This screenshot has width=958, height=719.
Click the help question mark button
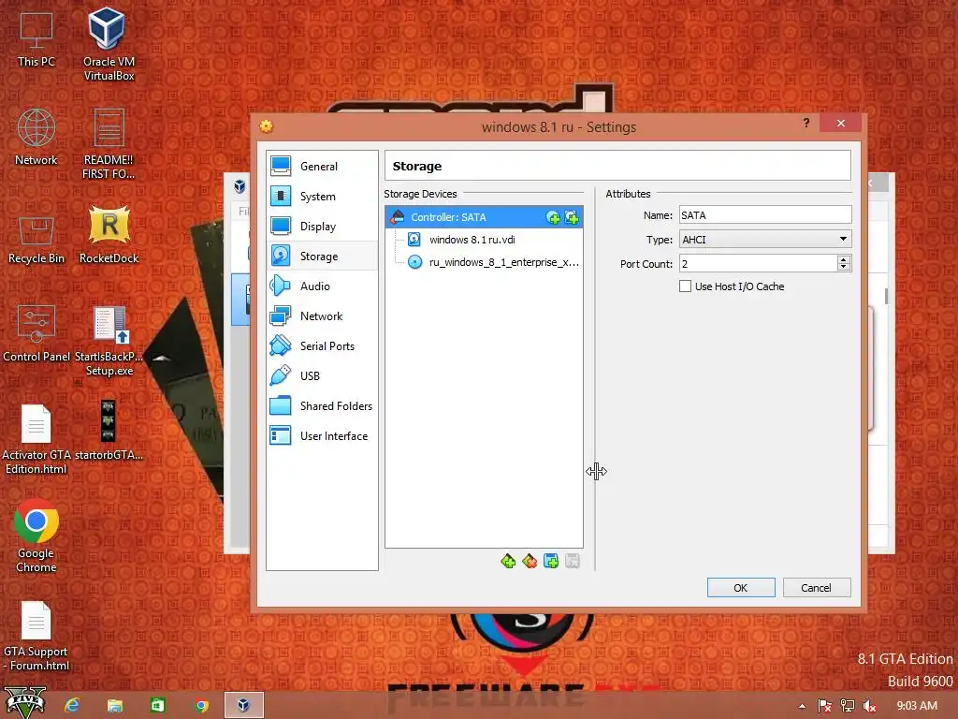(x=806, y=123)
